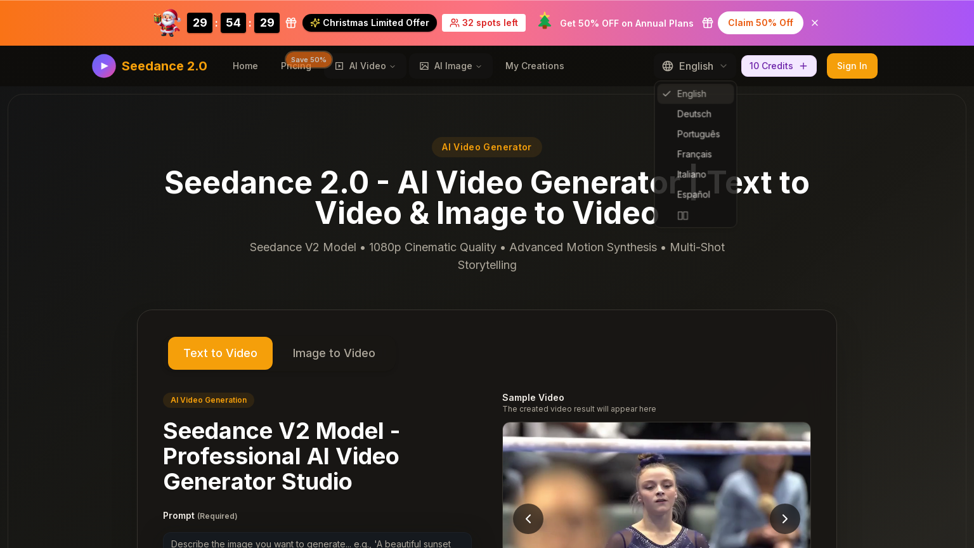The width and height of the screenshot is (974, 548).
Task: Click the Christmas tree icon in the banner
Action: pos(544,21)
